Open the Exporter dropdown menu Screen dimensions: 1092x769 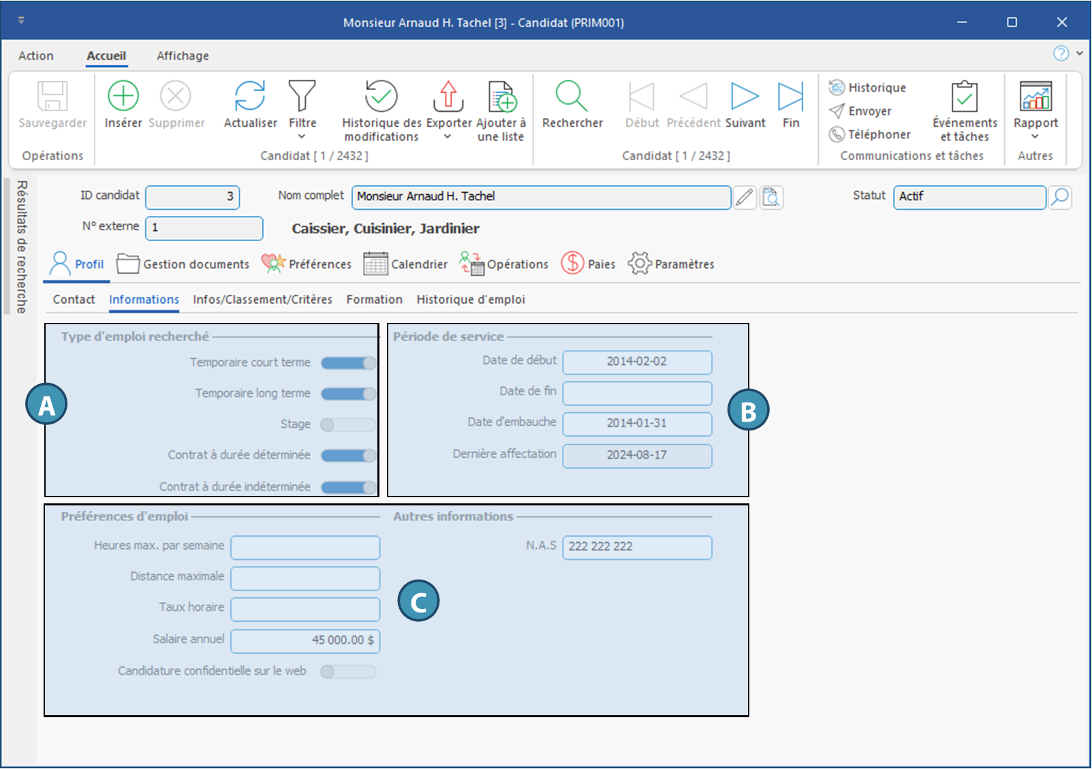click(448, 137)
